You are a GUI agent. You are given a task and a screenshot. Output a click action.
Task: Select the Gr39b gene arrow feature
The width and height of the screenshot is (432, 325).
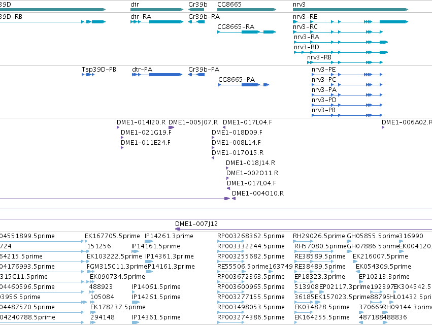tap(196, 10)
